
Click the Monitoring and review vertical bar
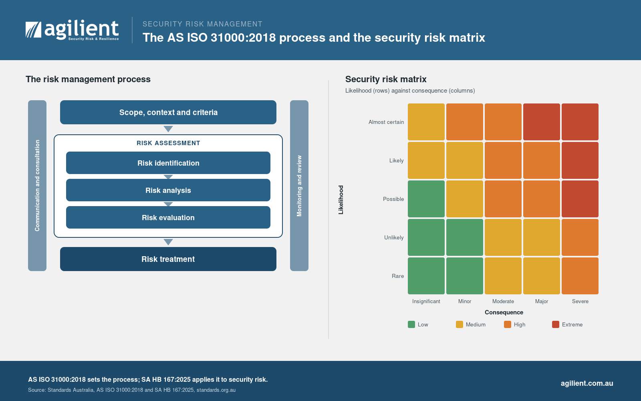tap(299, 186)
